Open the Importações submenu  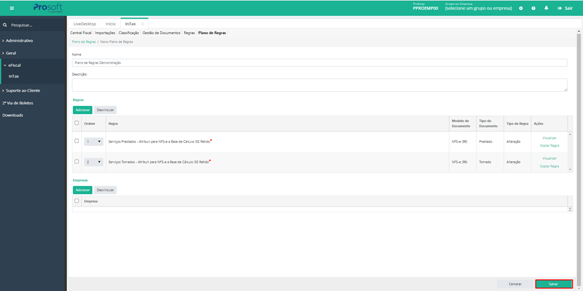[x=105, y=33]
